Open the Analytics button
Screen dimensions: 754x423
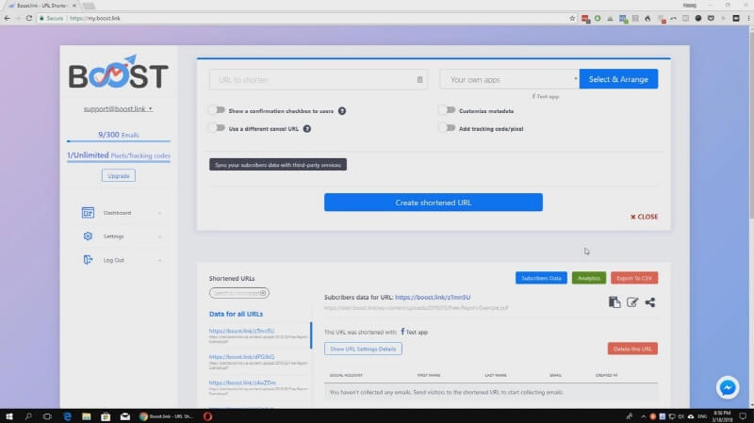tap(588, 278)
